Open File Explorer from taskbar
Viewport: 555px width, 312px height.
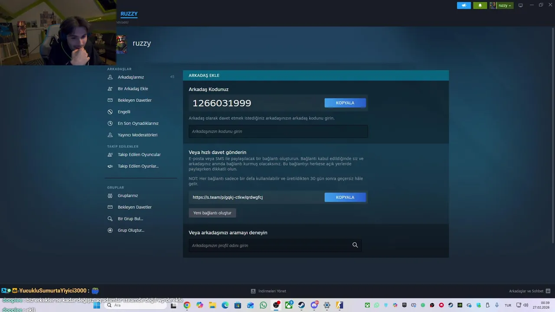click(x=212, y=305)
